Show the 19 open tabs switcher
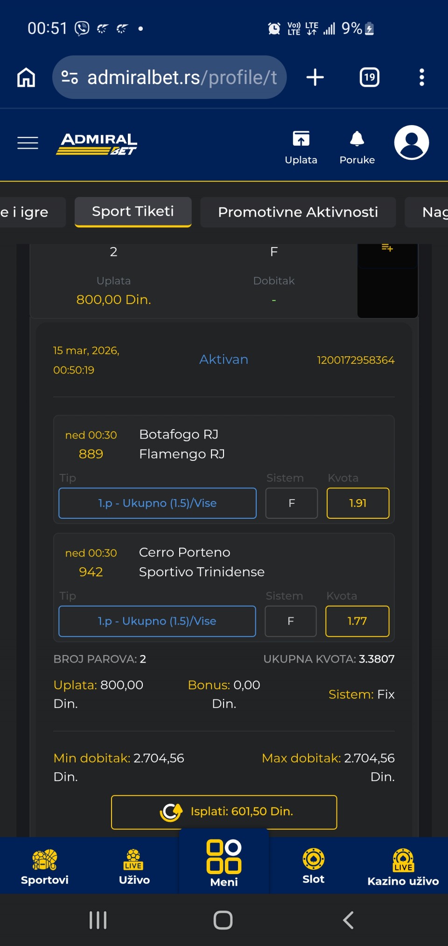448x946 pixels. (369, 78)
